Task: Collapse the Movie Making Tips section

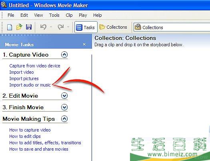Action: tap(64, 119)
